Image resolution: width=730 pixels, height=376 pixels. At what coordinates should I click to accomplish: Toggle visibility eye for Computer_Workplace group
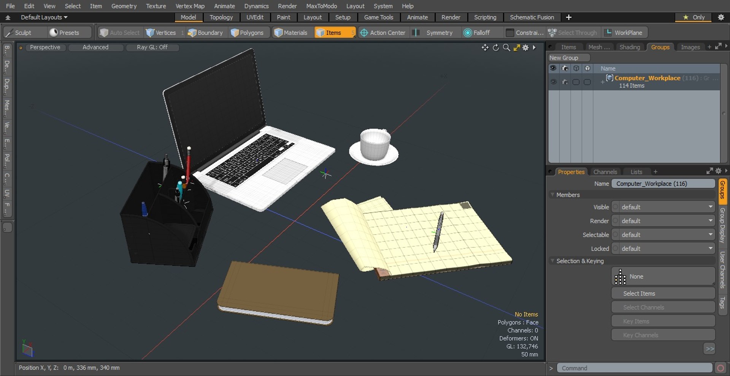[x=554, y=82]
